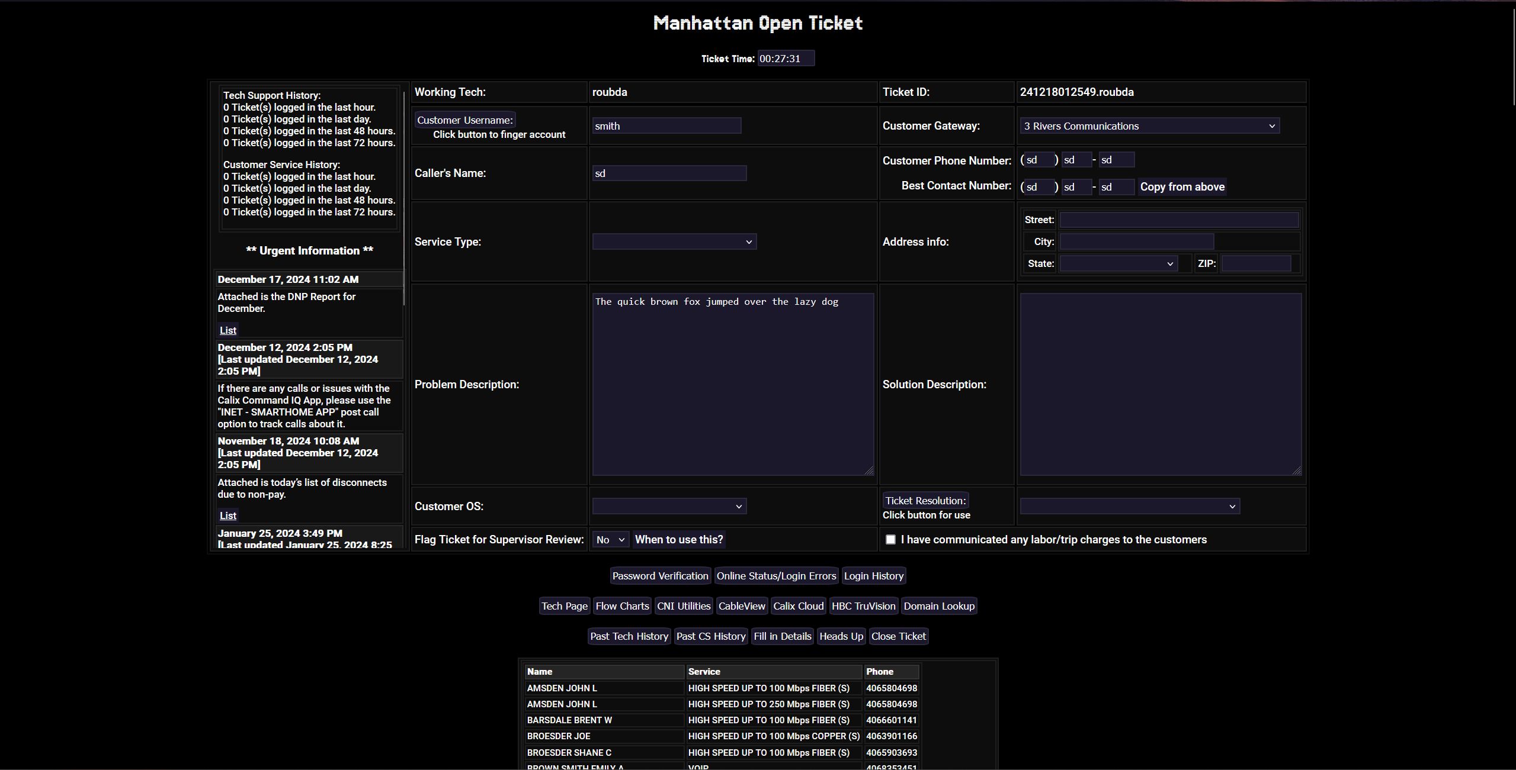Click the Urgent Information panel scrollbar
The height and width of the screenshot is (770, 1516).
tap(404, 198)
